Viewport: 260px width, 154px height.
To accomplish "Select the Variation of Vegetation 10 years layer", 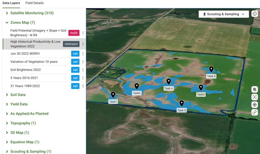I will click(x=34, y=62).
